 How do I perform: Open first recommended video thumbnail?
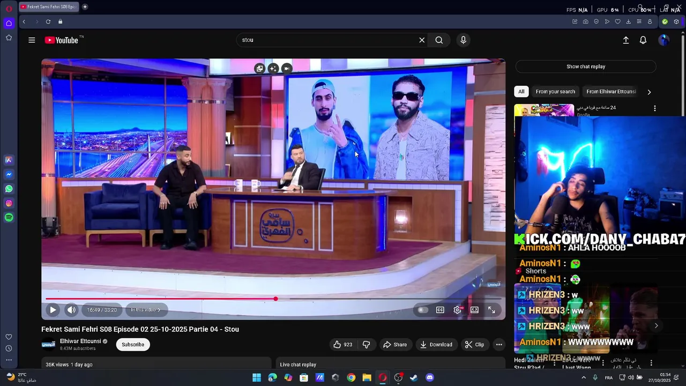point(544,110)
